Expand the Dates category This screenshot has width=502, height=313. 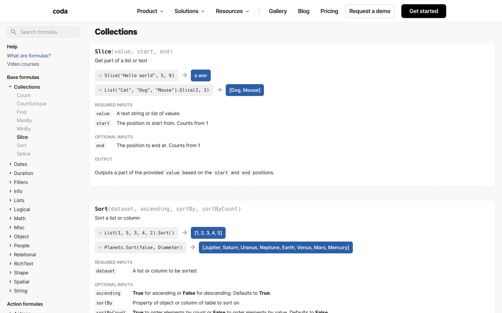point(10,164)
